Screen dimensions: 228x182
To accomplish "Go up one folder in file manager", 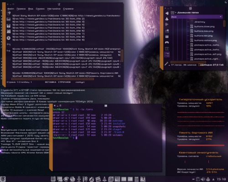I will tap(167, 19).
